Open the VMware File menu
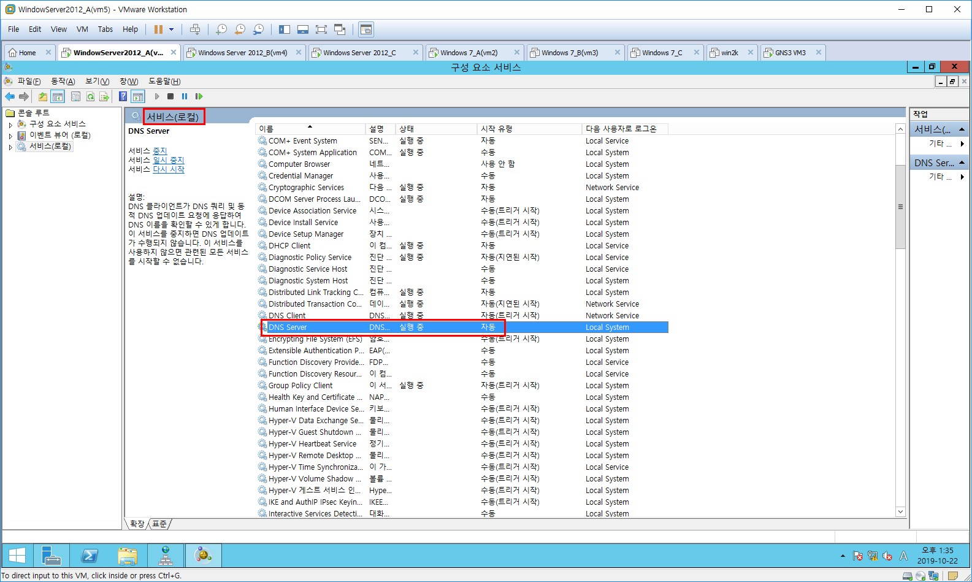 [x=13, y=29]
